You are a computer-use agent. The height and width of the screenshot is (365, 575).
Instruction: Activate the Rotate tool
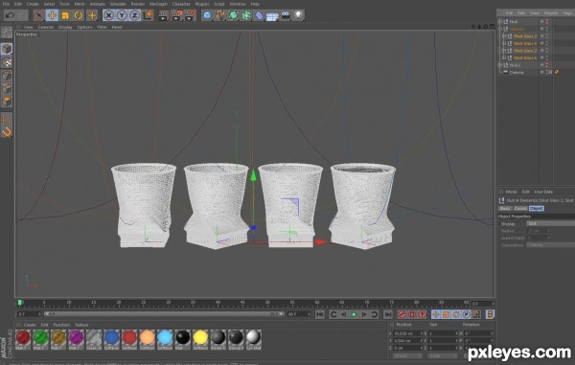[79, 15]
